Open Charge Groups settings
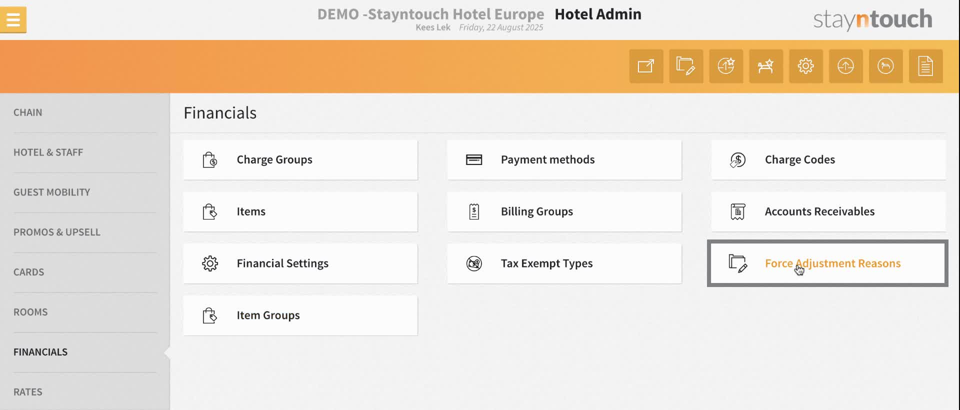Viewport: 960px width, 410px height. pyautogui.click(x=300, y=160)
